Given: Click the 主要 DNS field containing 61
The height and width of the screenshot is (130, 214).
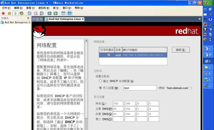Looking at the screenshot, I should click(x=118, y=109).
